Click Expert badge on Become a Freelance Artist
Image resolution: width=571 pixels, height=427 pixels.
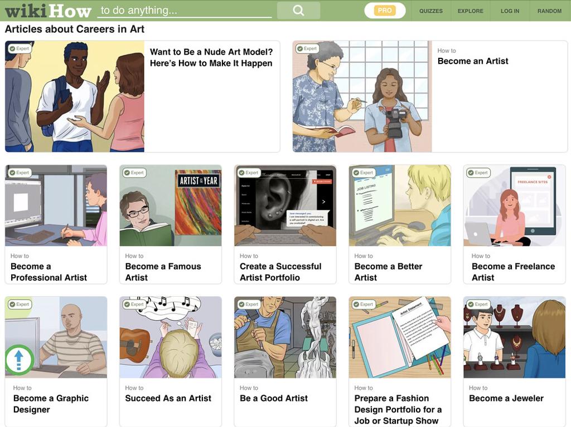478,173
